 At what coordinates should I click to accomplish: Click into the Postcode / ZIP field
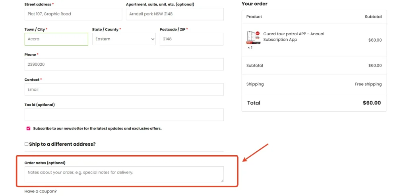191,39
